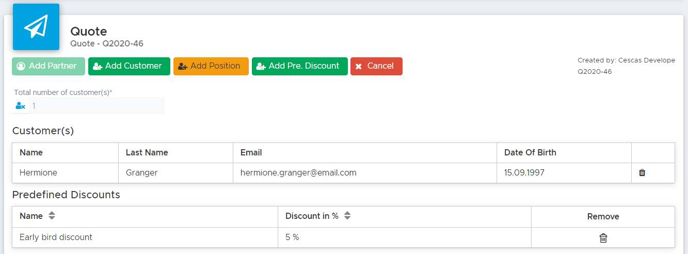Click the Customer(s) section heading

(43, 131)
